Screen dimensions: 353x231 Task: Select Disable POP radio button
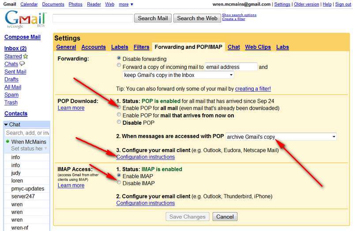pyautogui.click(x=119, y=122)
